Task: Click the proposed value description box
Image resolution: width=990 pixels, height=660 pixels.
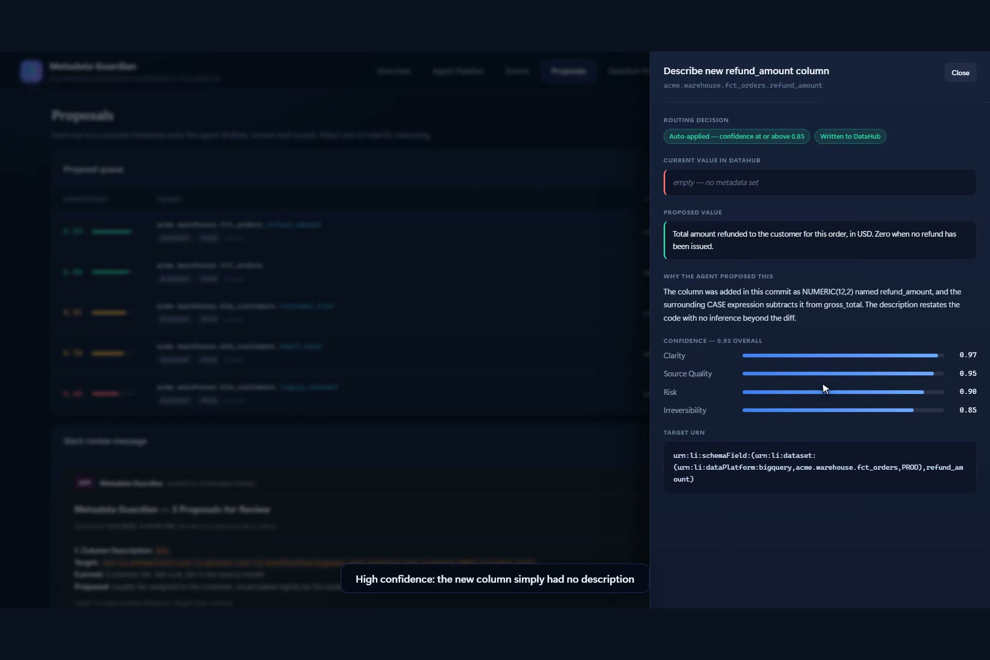Action: tap(820, 240)
